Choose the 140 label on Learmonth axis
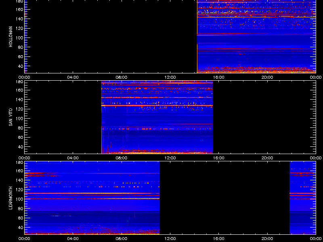The height and width of the screenshot is (242, 323). click(19, 180)
